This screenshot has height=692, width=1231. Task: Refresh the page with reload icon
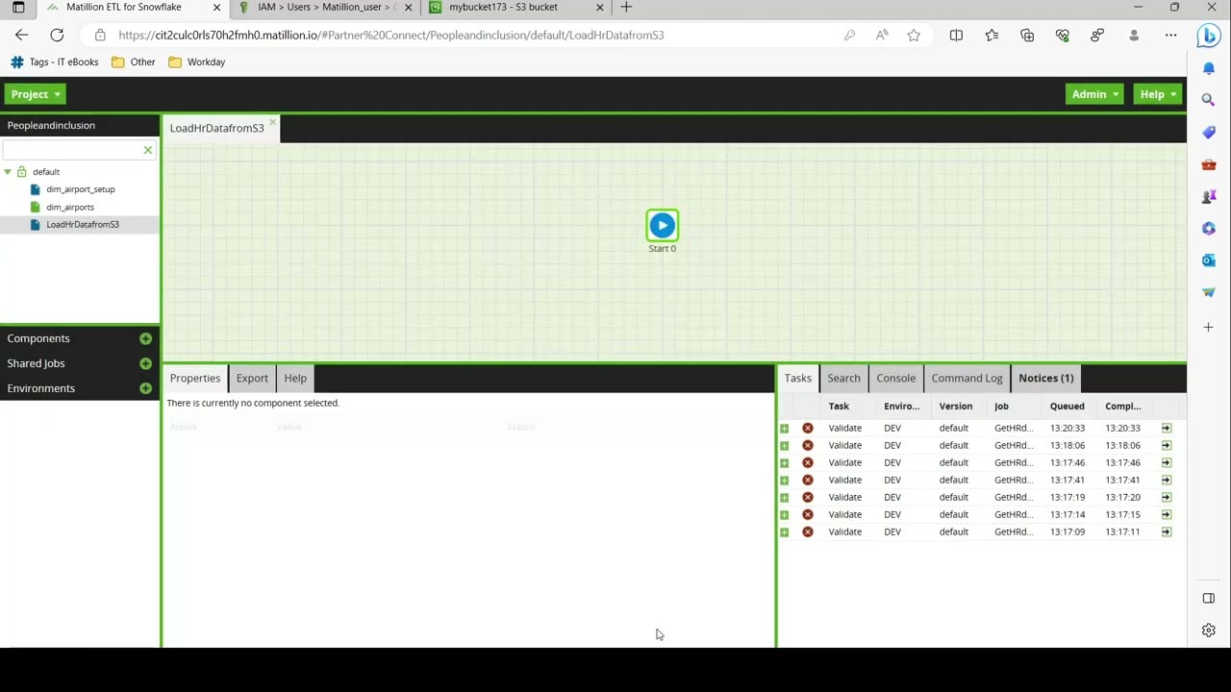tap(57, 36)
